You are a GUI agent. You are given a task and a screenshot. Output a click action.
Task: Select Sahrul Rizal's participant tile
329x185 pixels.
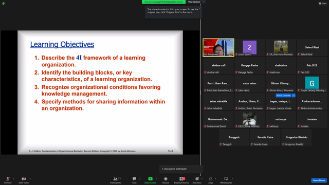point(312,48)
